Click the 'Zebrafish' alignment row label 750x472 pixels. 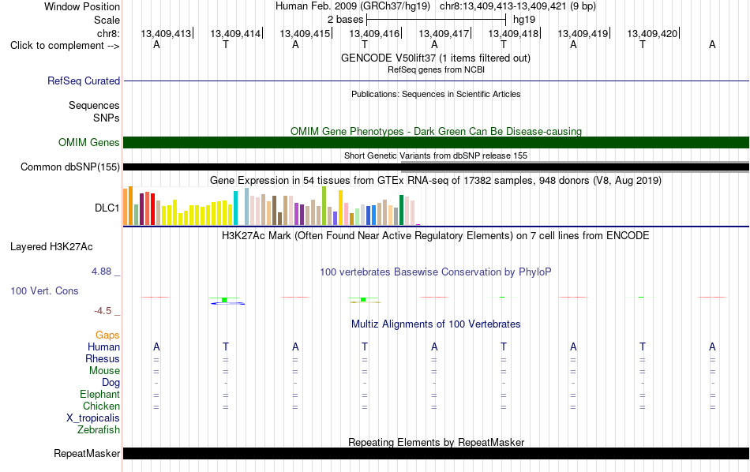coord(99,429)
